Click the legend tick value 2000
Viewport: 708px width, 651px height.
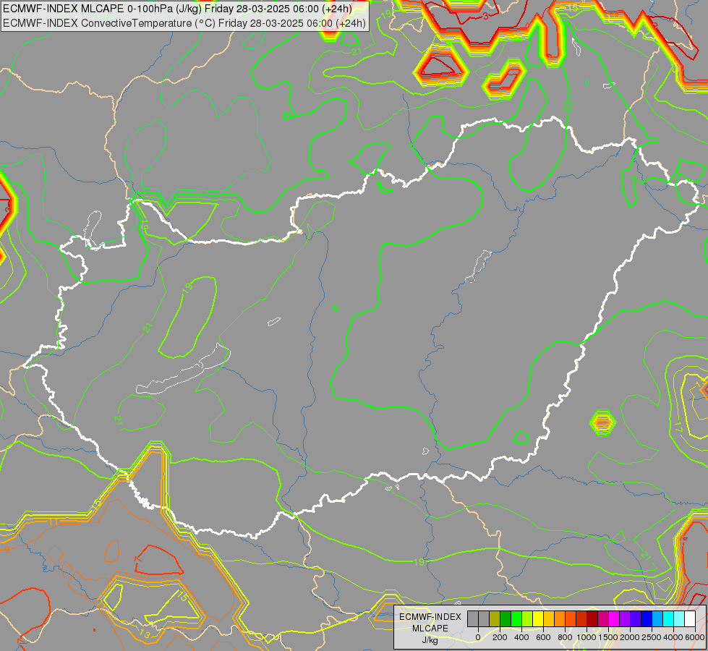click(630, 637)
